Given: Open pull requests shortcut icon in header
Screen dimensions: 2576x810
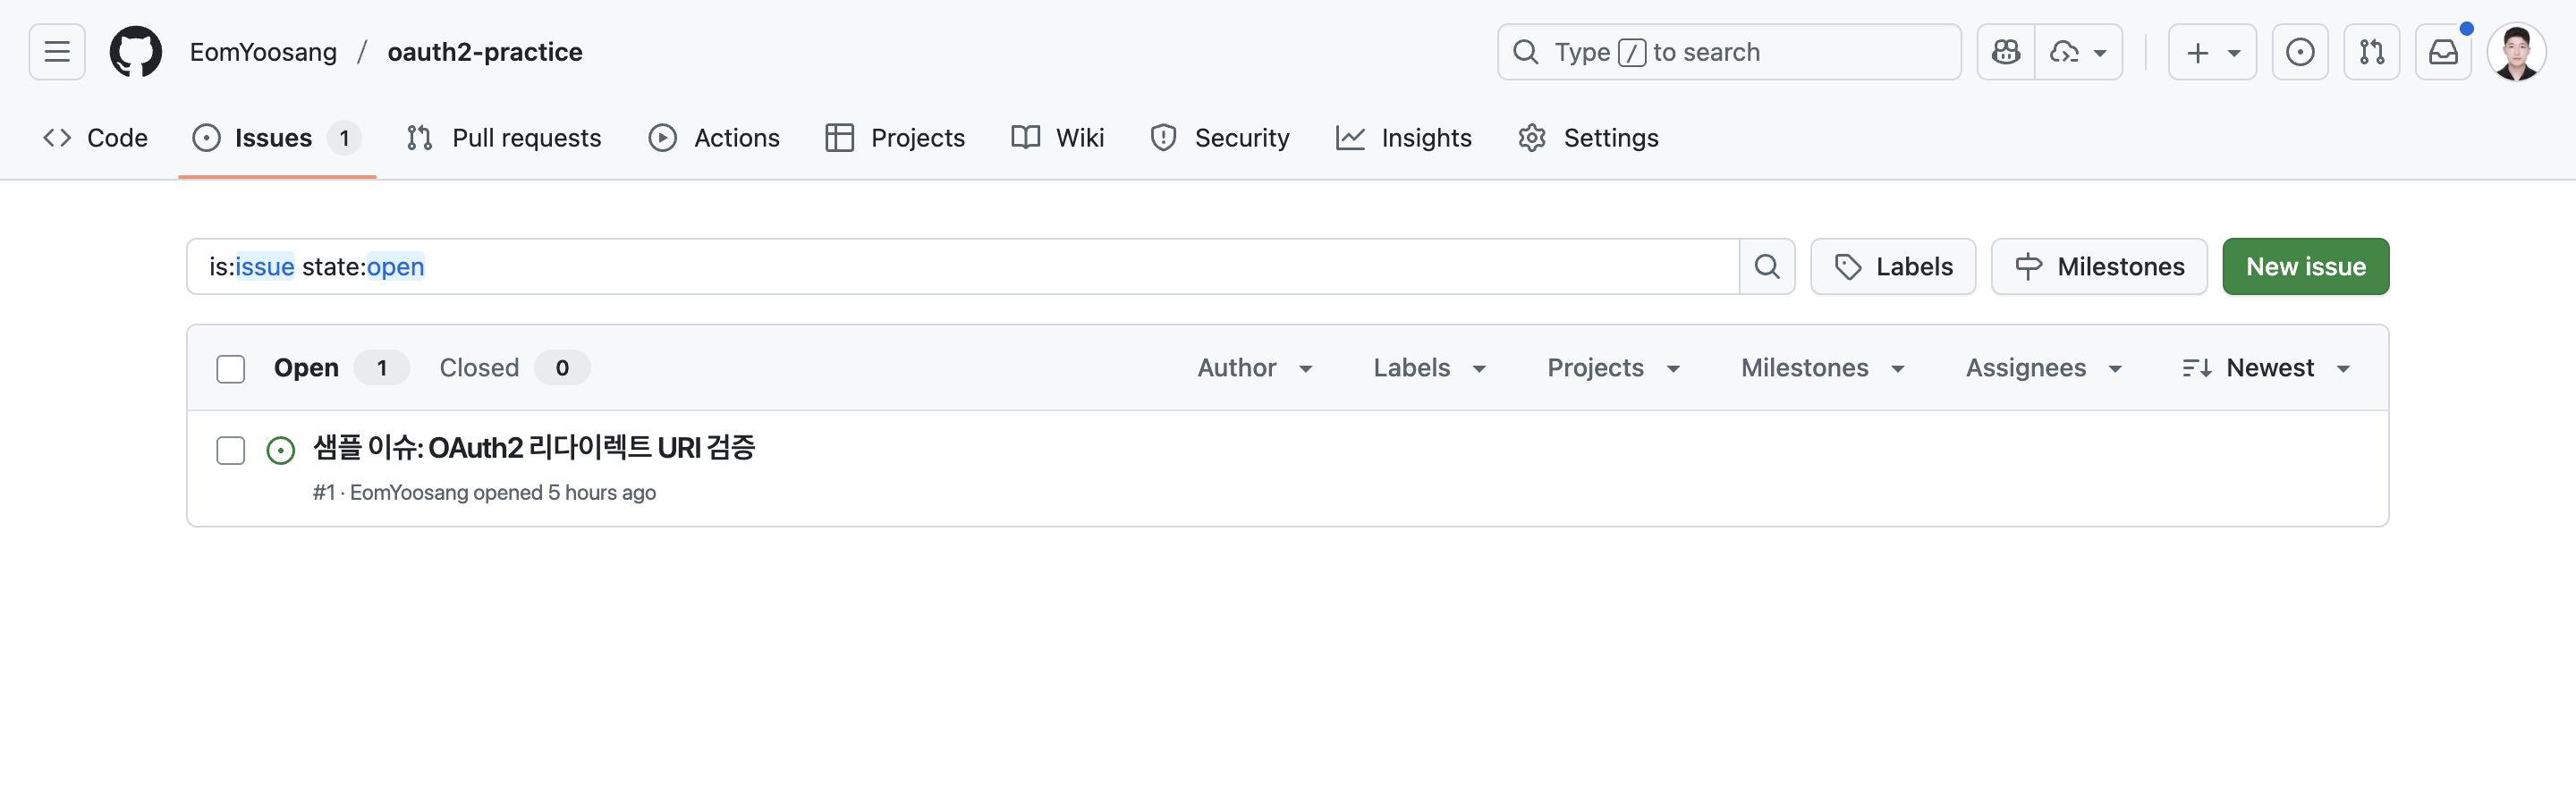Looking at the screenshot, I should pos(2371,52).
